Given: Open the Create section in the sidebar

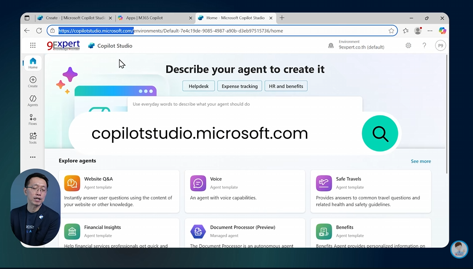Looking at the screenshot, I should (x=32, y=82).
